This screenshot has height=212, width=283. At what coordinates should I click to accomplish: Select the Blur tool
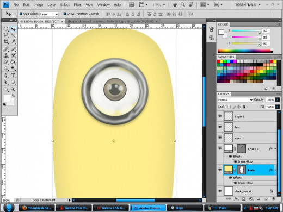[x=6, y=68]
